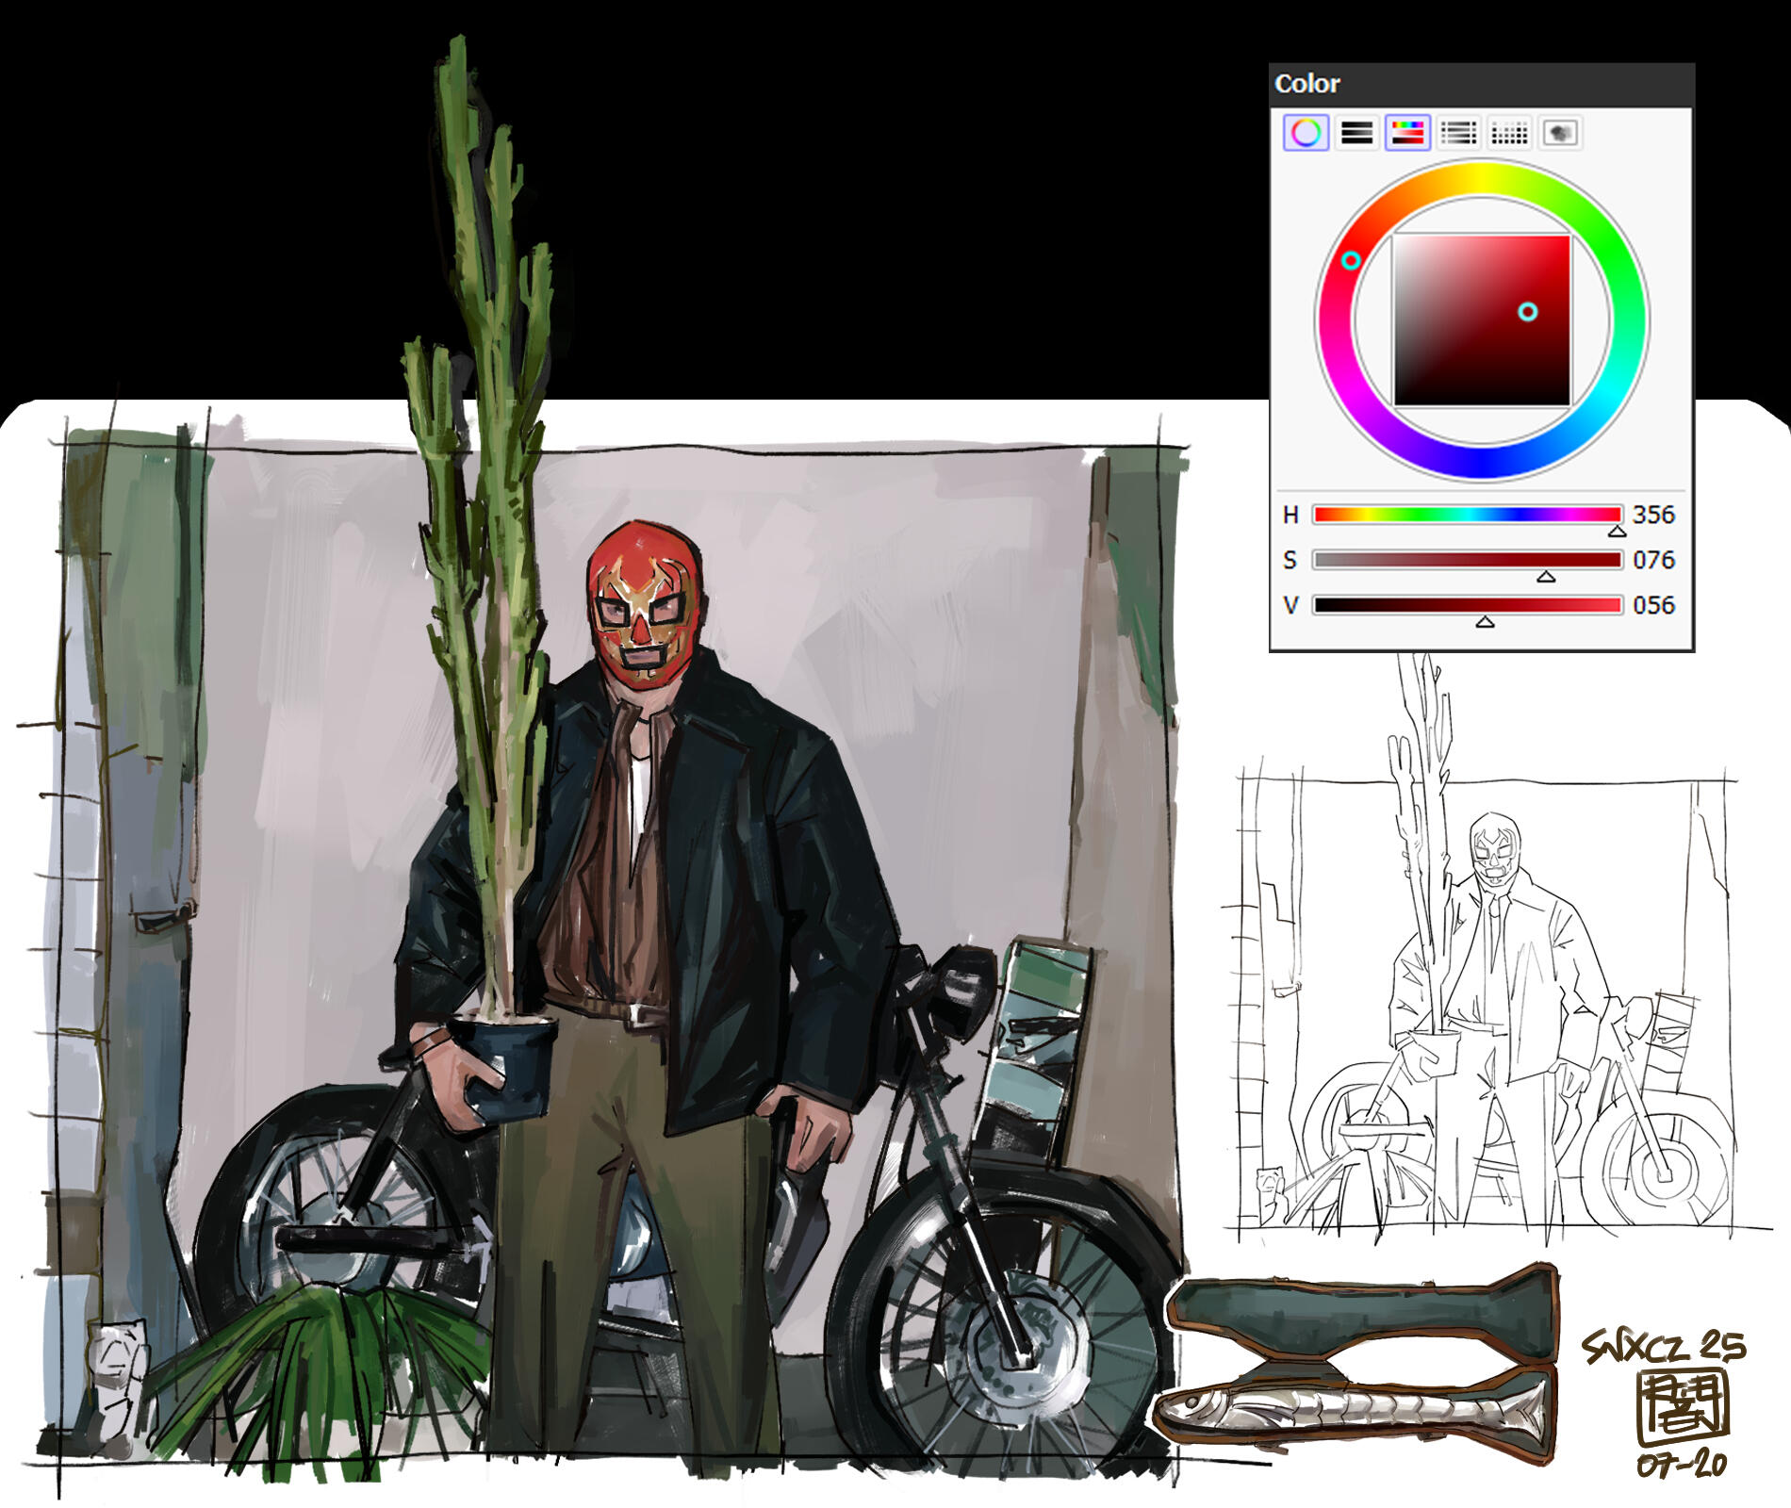Click the hue ring's cyan marker

[1351, 260]
